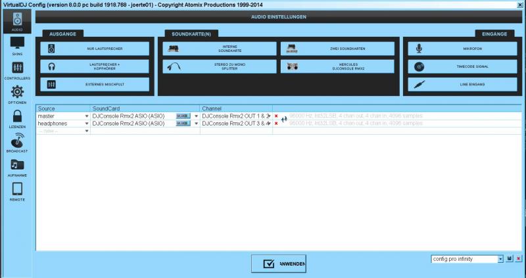Screen dimensions: 526x278
Task: Choose Lautsprecher + Kopfhörer output preset
Action: tap(95, 66)
